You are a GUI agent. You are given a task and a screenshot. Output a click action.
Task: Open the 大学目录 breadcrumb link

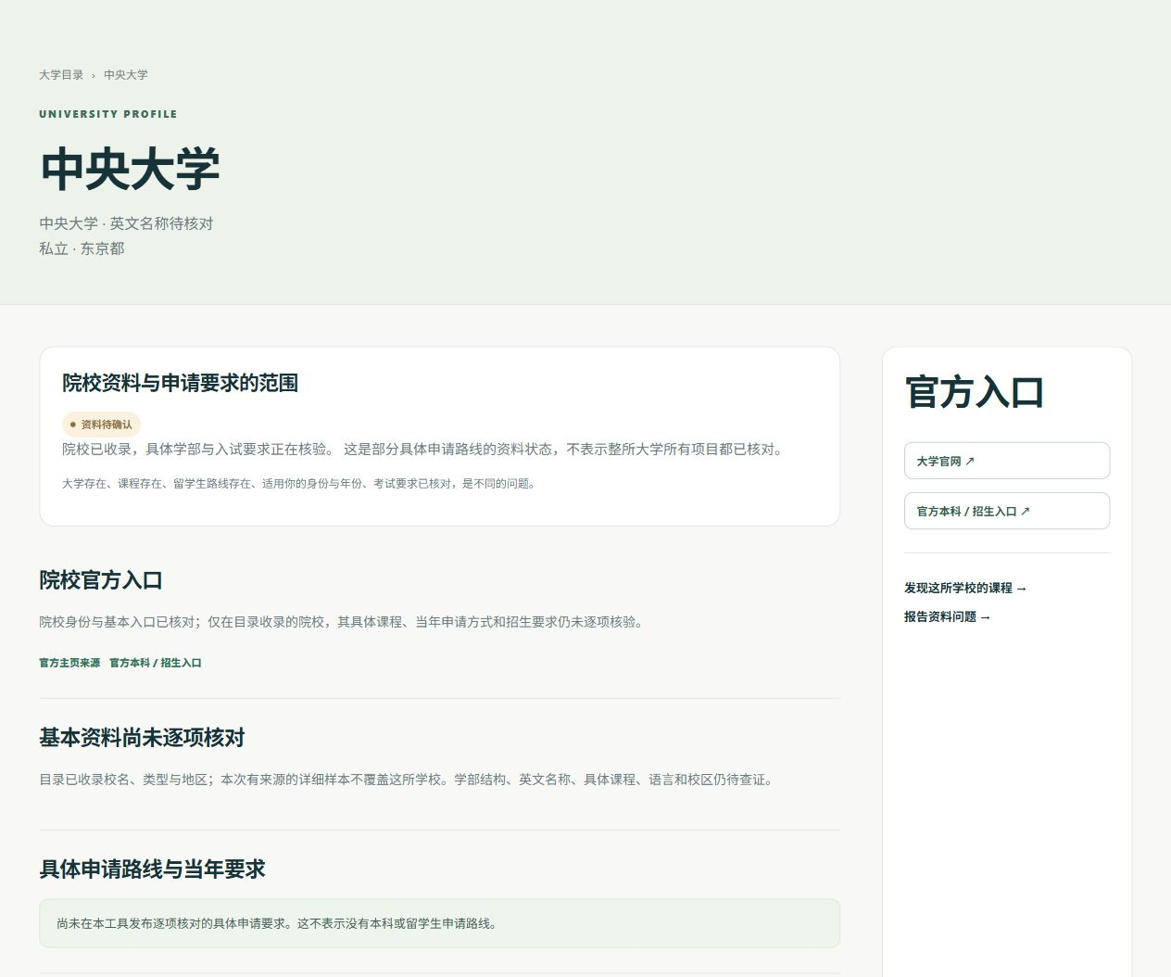(61, 75)
